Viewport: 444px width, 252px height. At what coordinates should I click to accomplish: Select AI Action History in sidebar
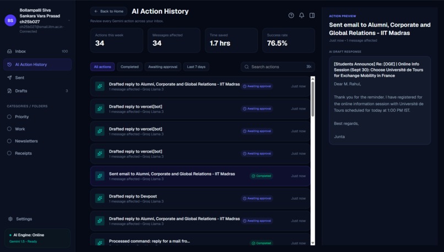coord(37,64)
